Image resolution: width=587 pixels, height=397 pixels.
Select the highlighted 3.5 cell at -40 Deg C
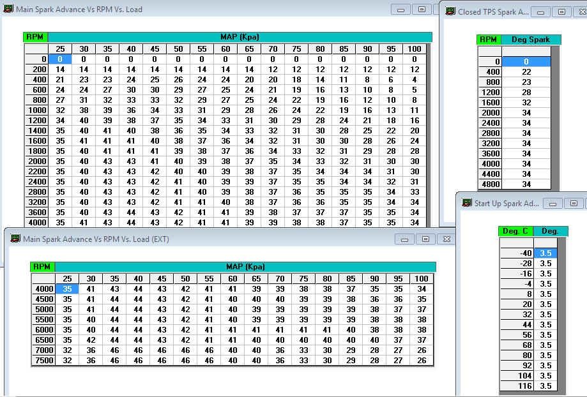(545, 253)
